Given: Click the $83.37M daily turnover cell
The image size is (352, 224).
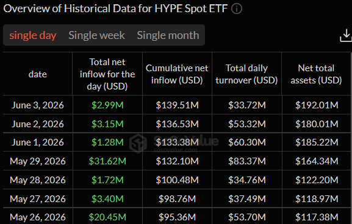Looking at the screenshot, I should [x=246, y=161].
